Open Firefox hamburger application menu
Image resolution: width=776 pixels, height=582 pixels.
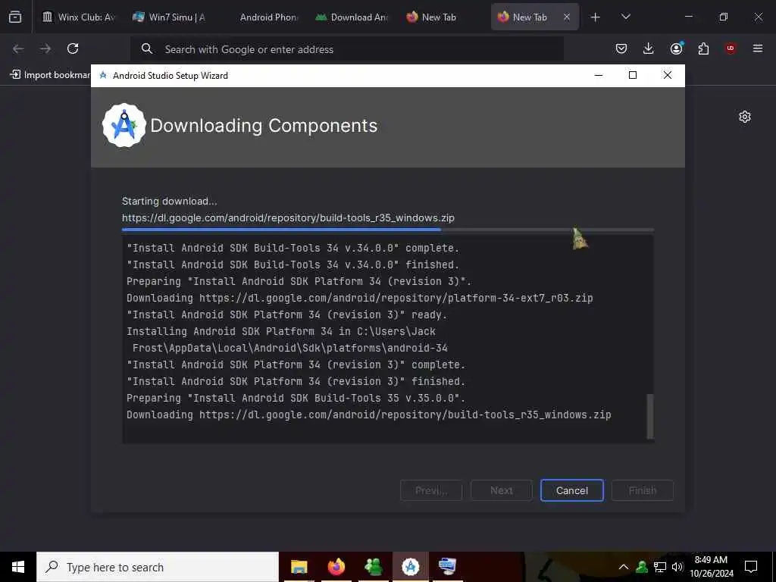[758, 48]
